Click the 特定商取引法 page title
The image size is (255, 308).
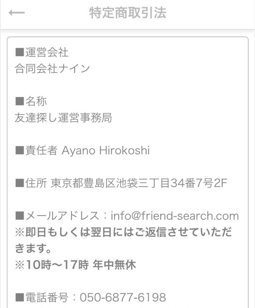click(128, 13)
